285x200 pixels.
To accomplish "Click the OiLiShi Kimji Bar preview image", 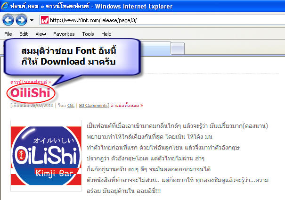I will (46, 154).
